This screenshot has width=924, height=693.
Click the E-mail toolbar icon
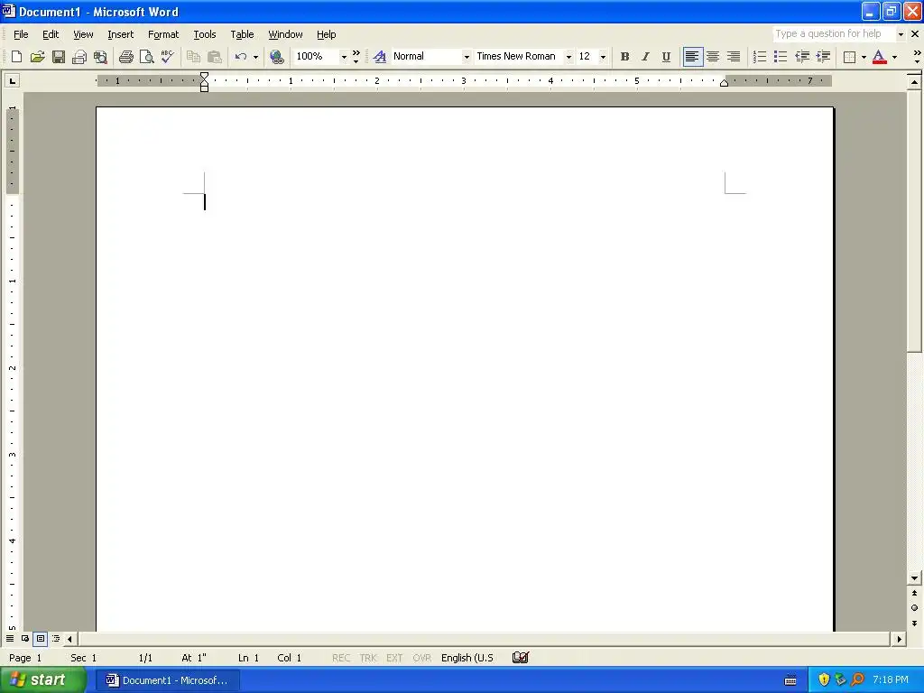tap(79, 57)
